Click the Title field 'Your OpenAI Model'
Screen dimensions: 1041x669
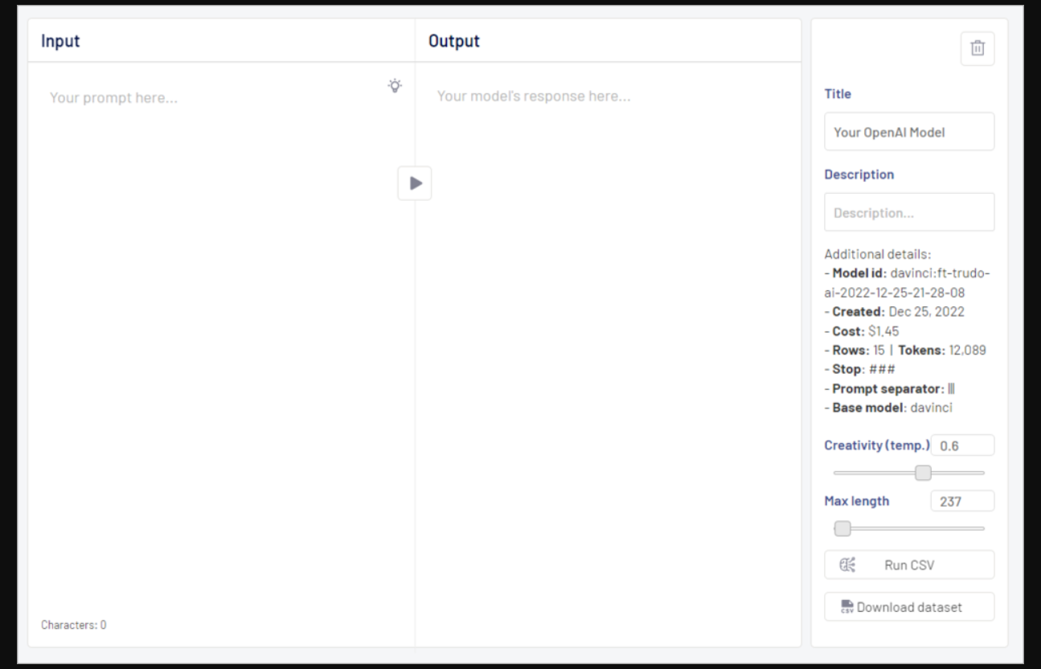click(908, 132)
